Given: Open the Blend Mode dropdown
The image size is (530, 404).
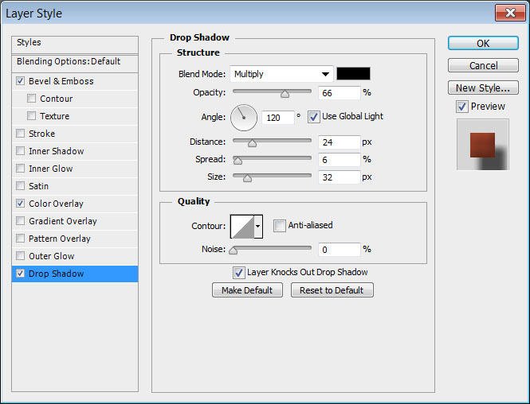Looking at the screenshot, I should 282,74.
